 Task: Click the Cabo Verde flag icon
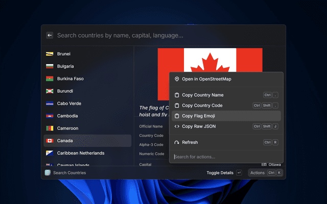pyautogui.click(x=50, y=104)
